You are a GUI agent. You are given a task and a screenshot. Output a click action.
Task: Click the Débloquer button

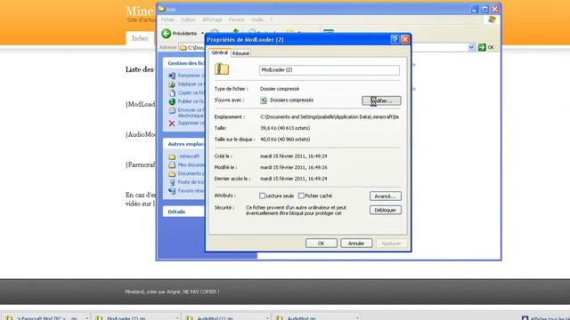point(386,210)
